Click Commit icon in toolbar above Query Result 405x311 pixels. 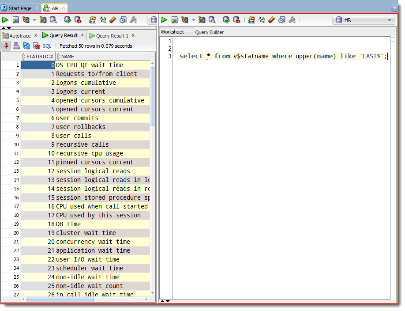[67, 20]
